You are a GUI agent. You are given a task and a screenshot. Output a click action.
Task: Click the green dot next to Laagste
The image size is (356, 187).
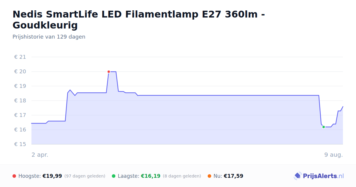click(x=114, y=176)
